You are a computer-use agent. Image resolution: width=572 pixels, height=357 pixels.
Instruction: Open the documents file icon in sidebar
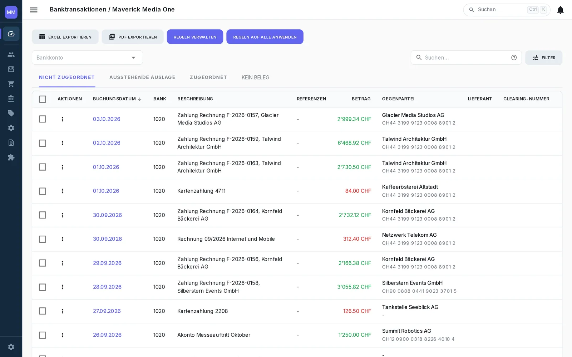pos(11,142)
